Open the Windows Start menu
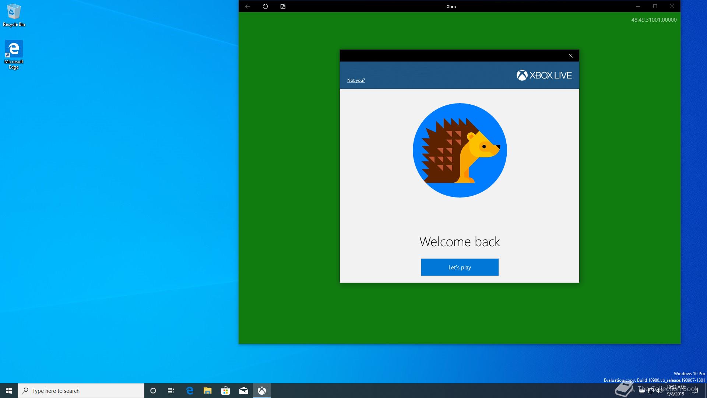 click(x=9, y=391)
